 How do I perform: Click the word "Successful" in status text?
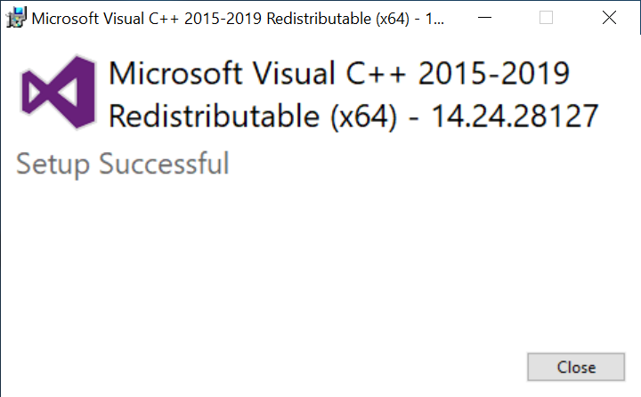click(164, 164)
